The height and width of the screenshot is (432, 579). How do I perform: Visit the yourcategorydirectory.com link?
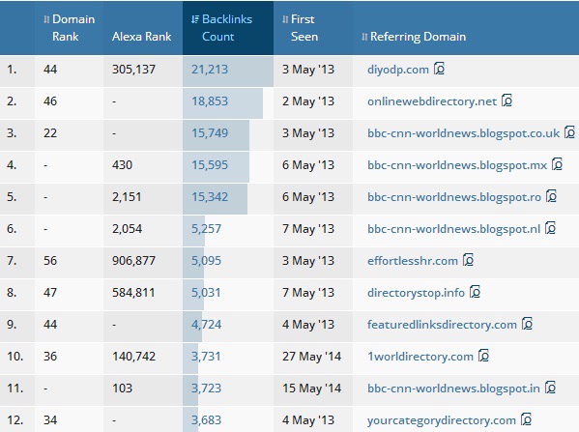(x=442, y=420)
